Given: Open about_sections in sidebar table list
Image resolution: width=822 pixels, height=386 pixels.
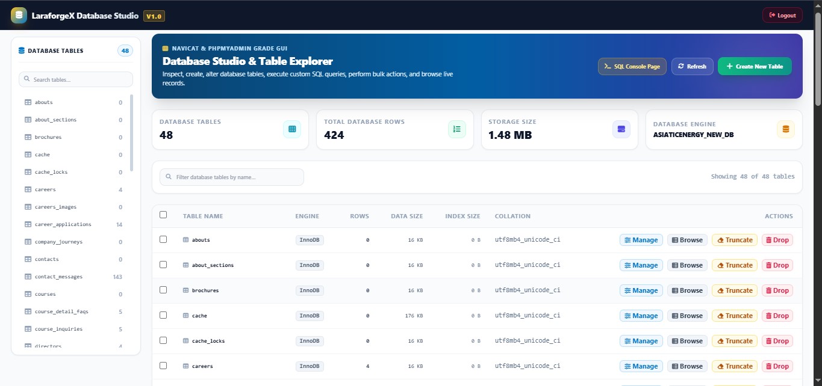Looking at the screenshot, I should pos(73,120).
